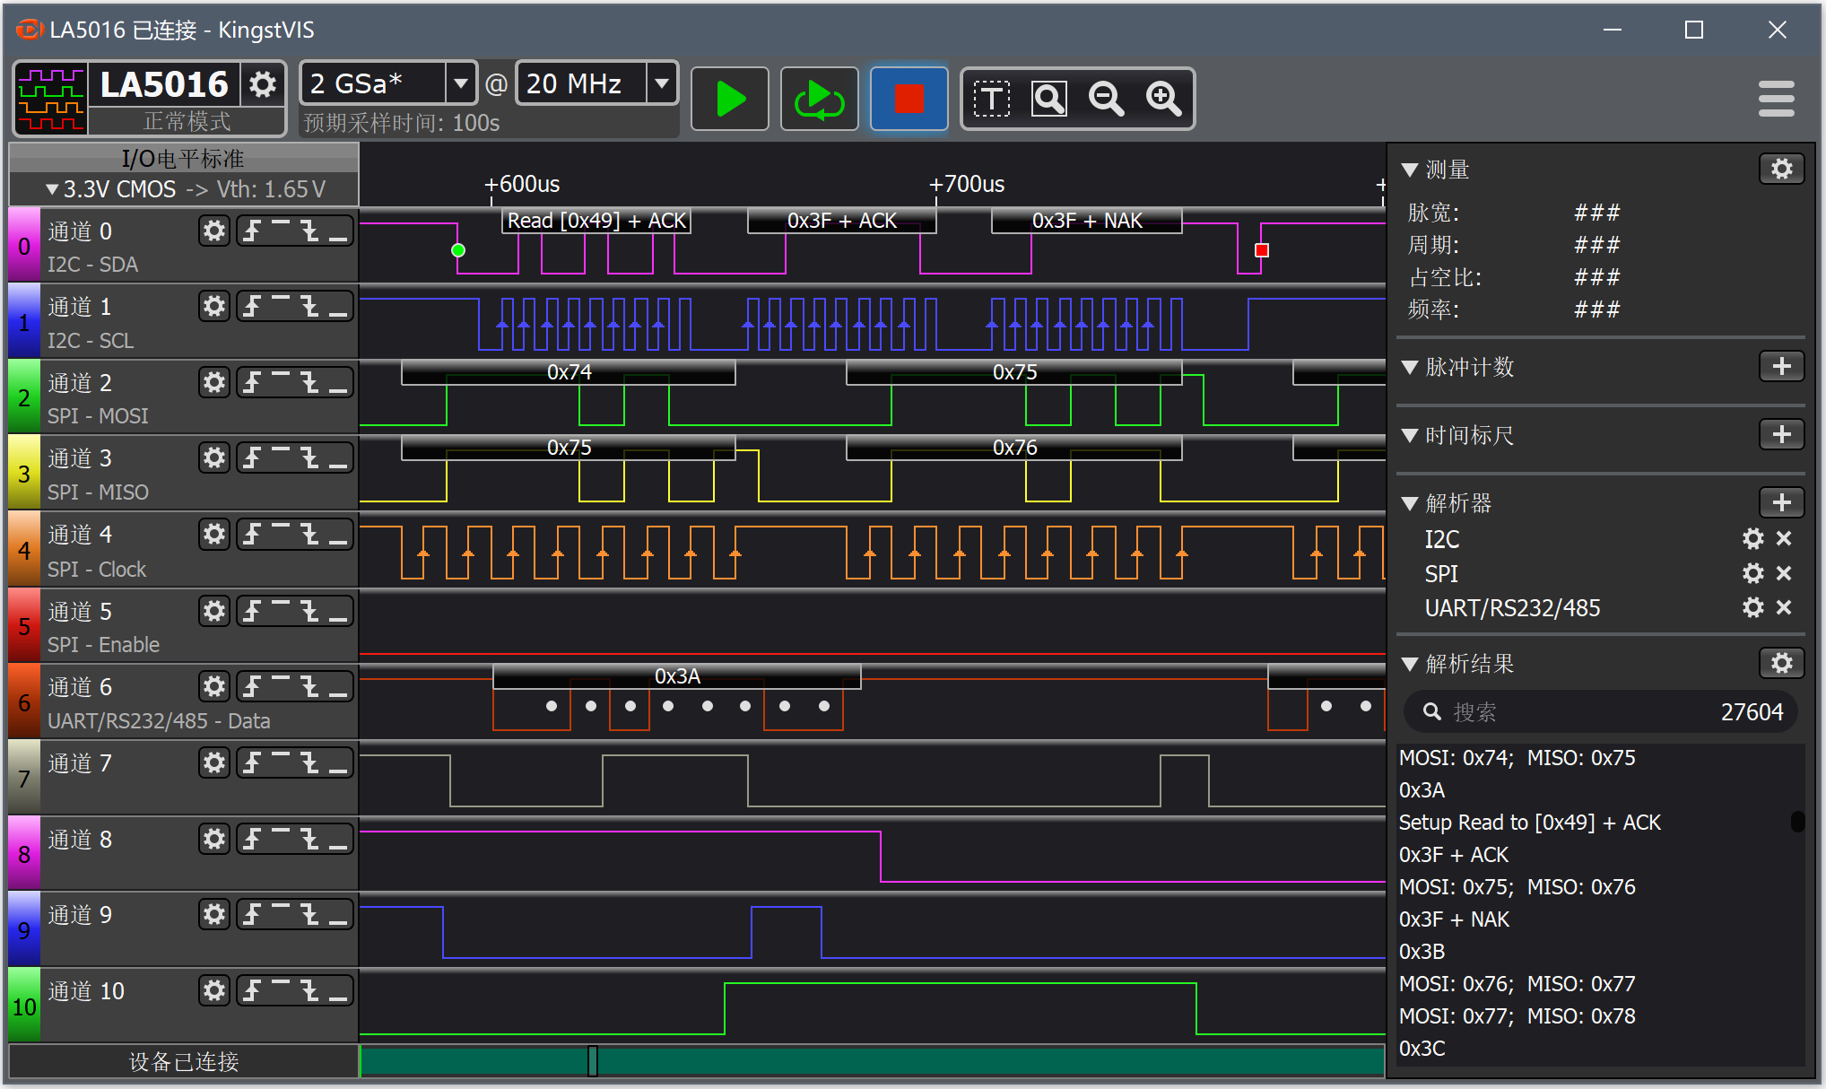The image size is (1826, 1089).
Task: Activate the time marker T tool
Action: point(991,99)
